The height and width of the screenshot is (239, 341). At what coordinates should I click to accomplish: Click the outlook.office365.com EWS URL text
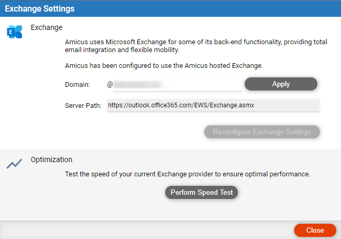(x=181, y=105)
